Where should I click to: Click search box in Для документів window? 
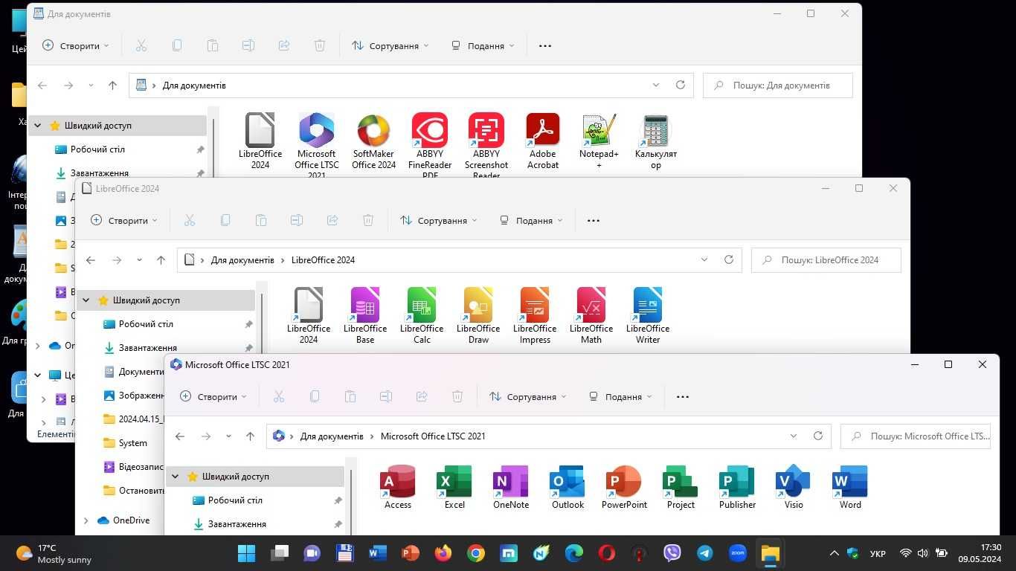(x=778, y=85)
